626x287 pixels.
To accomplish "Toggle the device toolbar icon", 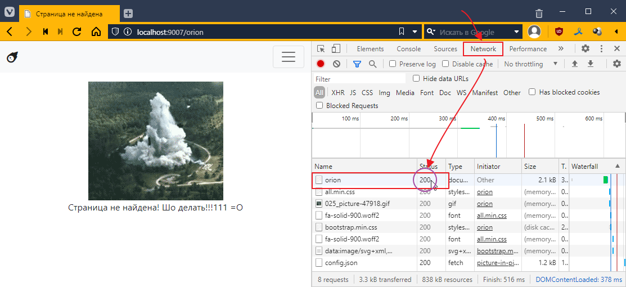I will tap(336, 49).
